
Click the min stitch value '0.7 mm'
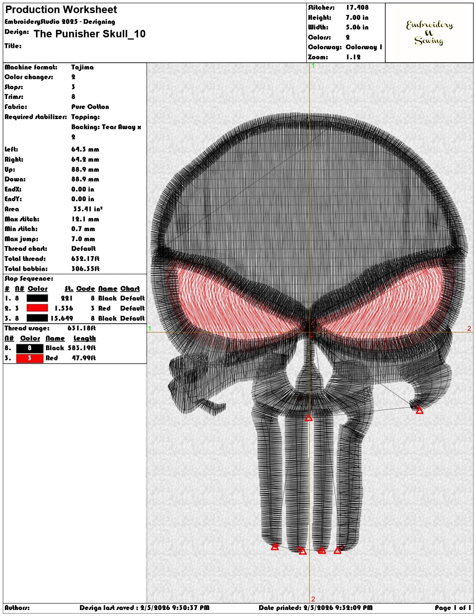coord(83,229)
